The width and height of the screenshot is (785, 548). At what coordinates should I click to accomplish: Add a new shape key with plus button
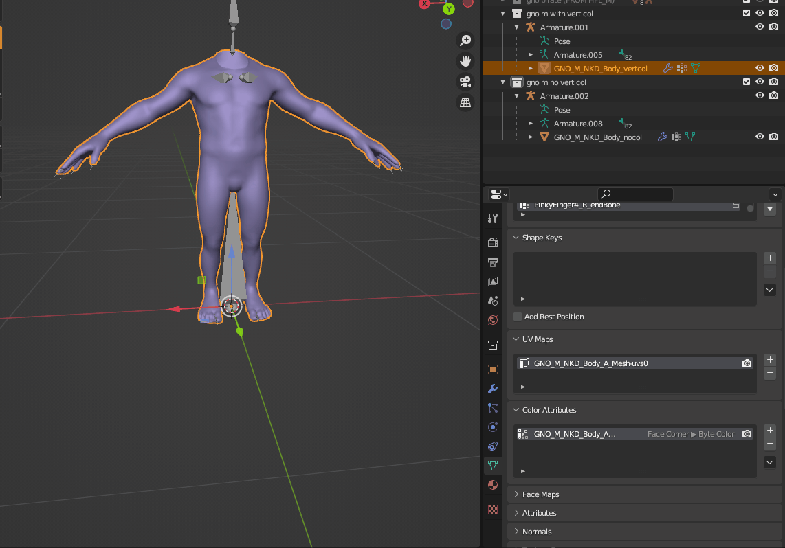[x=770, y=258]
